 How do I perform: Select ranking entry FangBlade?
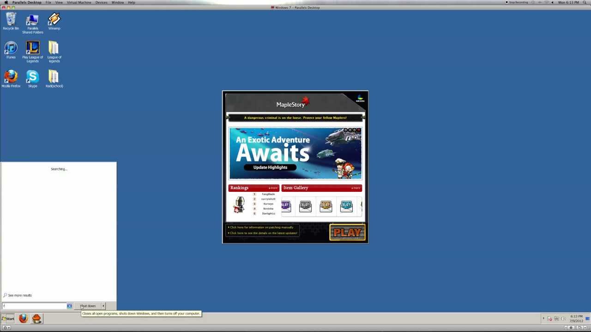pyautogui.click(x=268, y=194)
